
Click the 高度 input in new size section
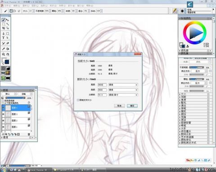102,90
